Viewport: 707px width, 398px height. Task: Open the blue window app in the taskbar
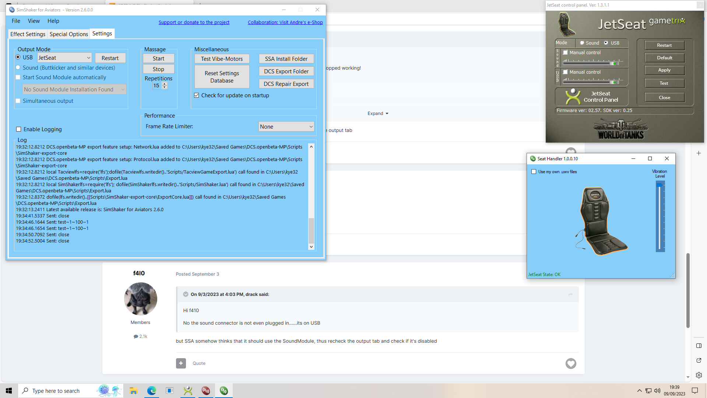170,391
